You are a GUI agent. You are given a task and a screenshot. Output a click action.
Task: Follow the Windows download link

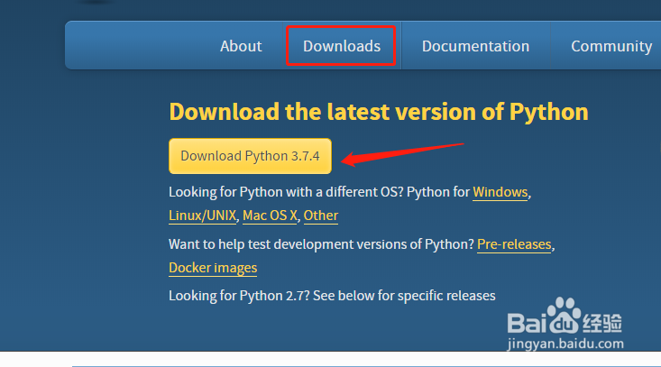(x=500, y=192)
